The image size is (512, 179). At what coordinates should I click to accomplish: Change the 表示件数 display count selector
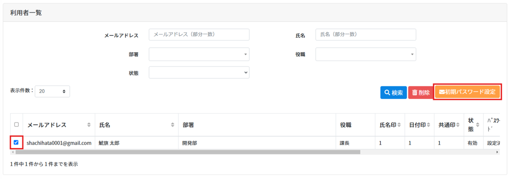point(52,91)
